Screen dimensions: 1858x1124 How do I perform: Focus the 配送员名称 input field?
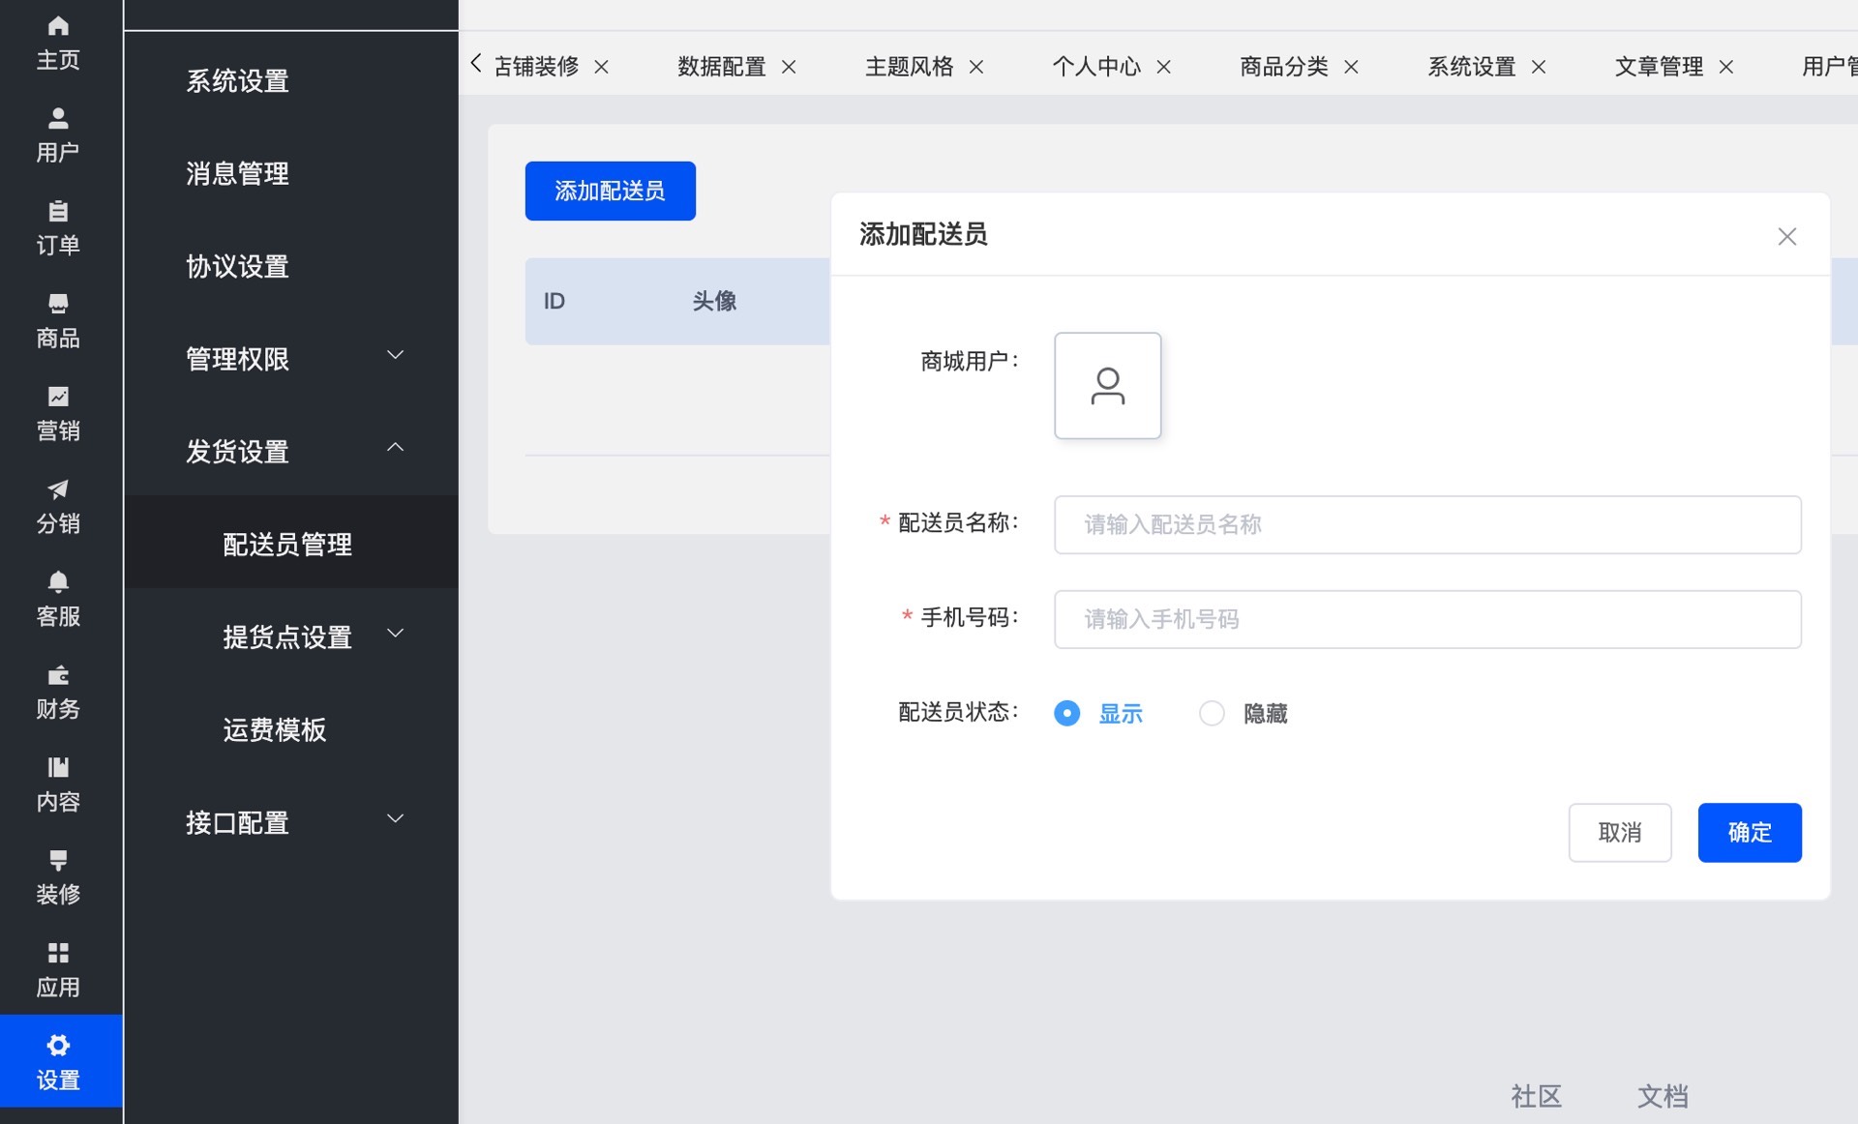1426,524
